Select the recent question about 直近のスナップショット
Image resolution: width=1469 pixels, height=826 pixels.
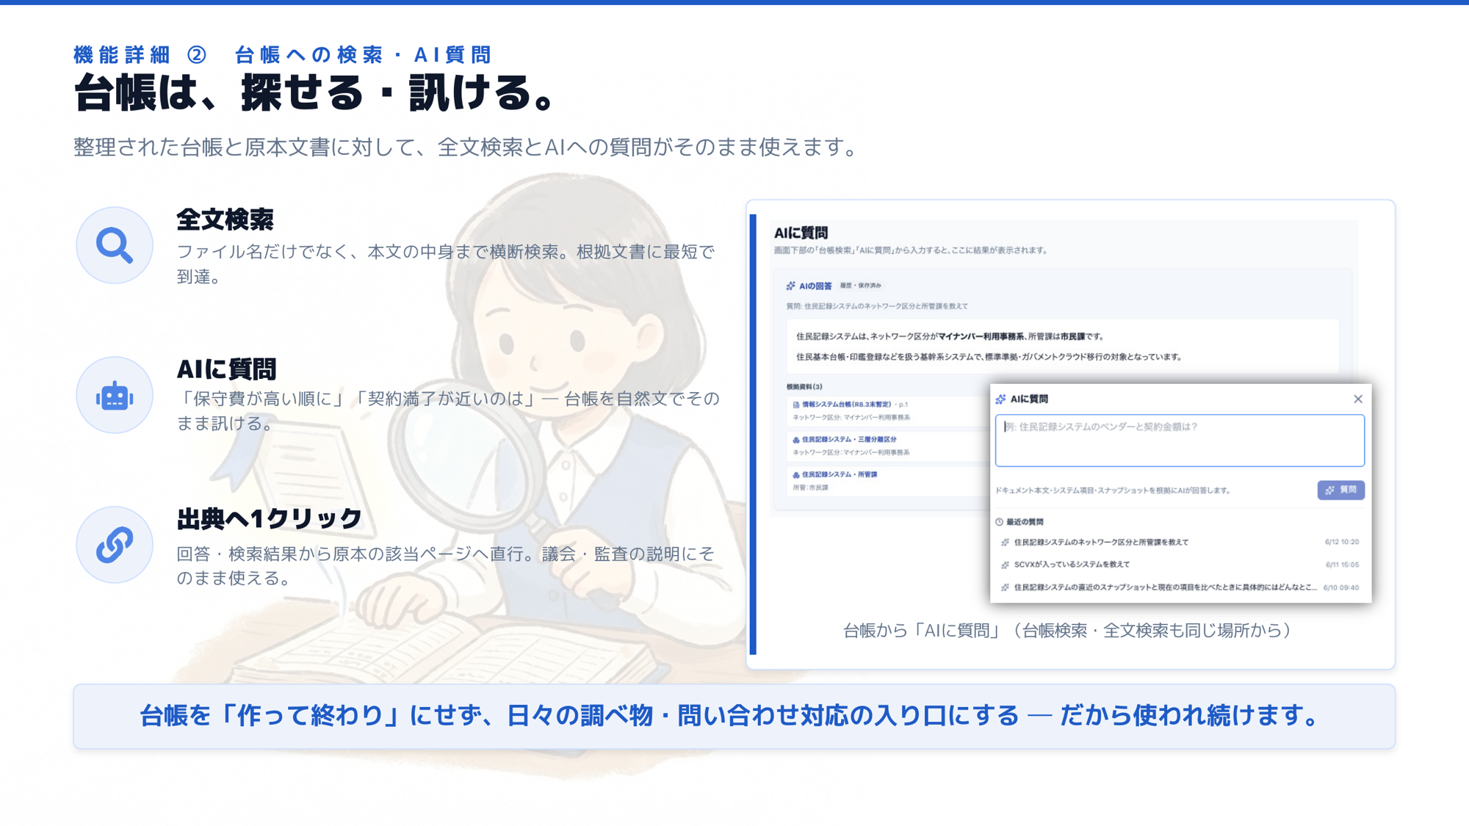pyautogui.click(x=1165, y=587)
